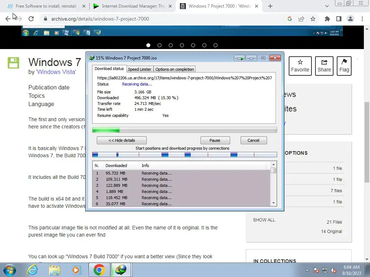Open Windows Explorer folder on taskbar
370x277 pixels.
point(55,270)
